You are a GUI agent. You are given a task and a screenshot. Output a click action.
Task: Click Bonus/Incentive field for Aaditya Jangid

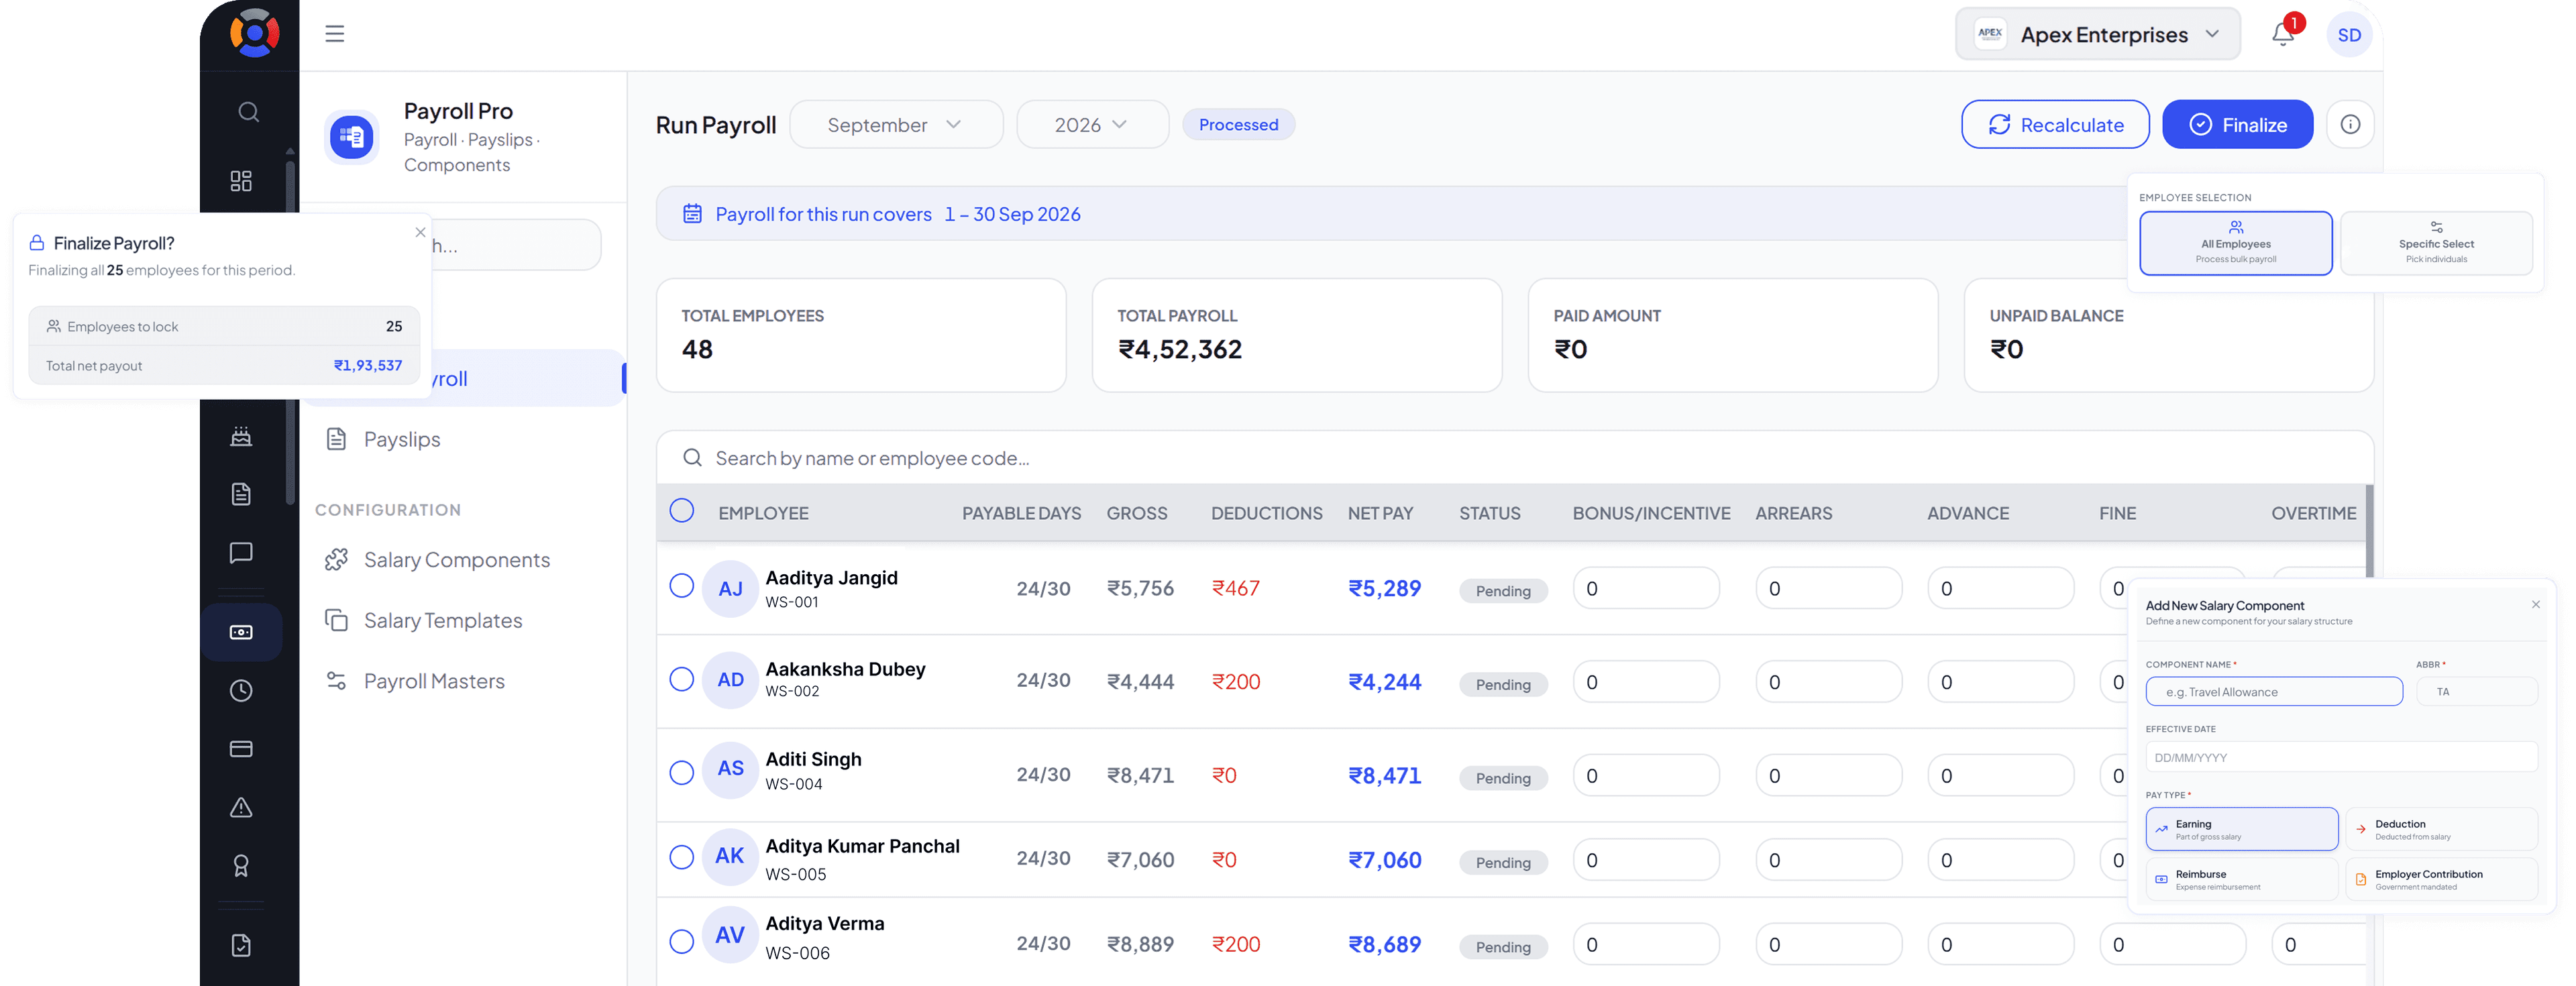1645,589
